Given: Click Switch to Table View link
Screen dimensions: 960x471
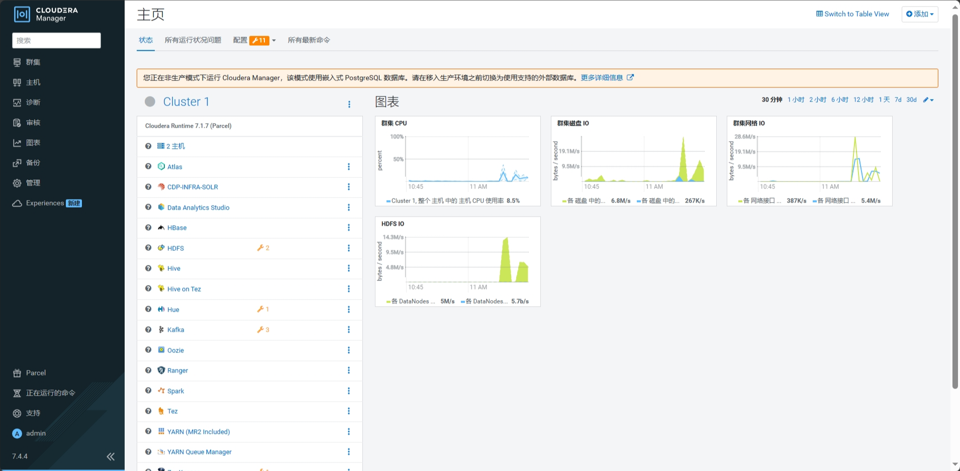Looking at the screenshot, I should 852,14.
